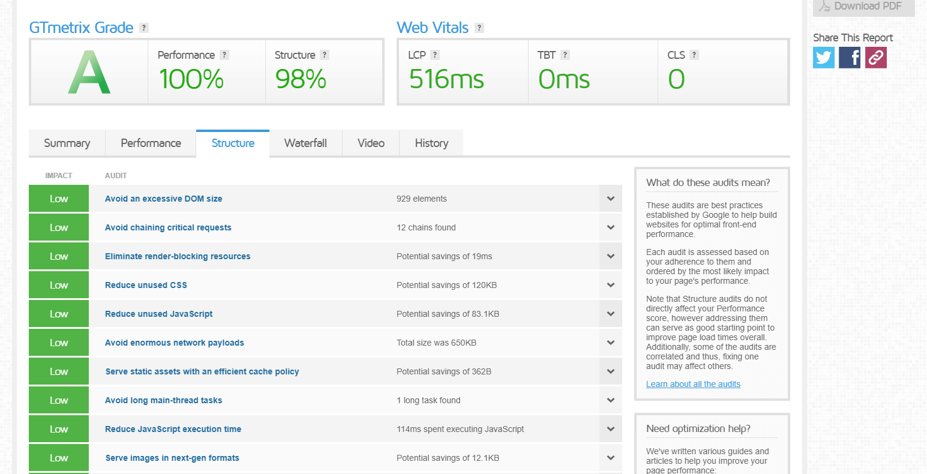Click Potential savings of 83.1KB text

[x=448, y=314]
